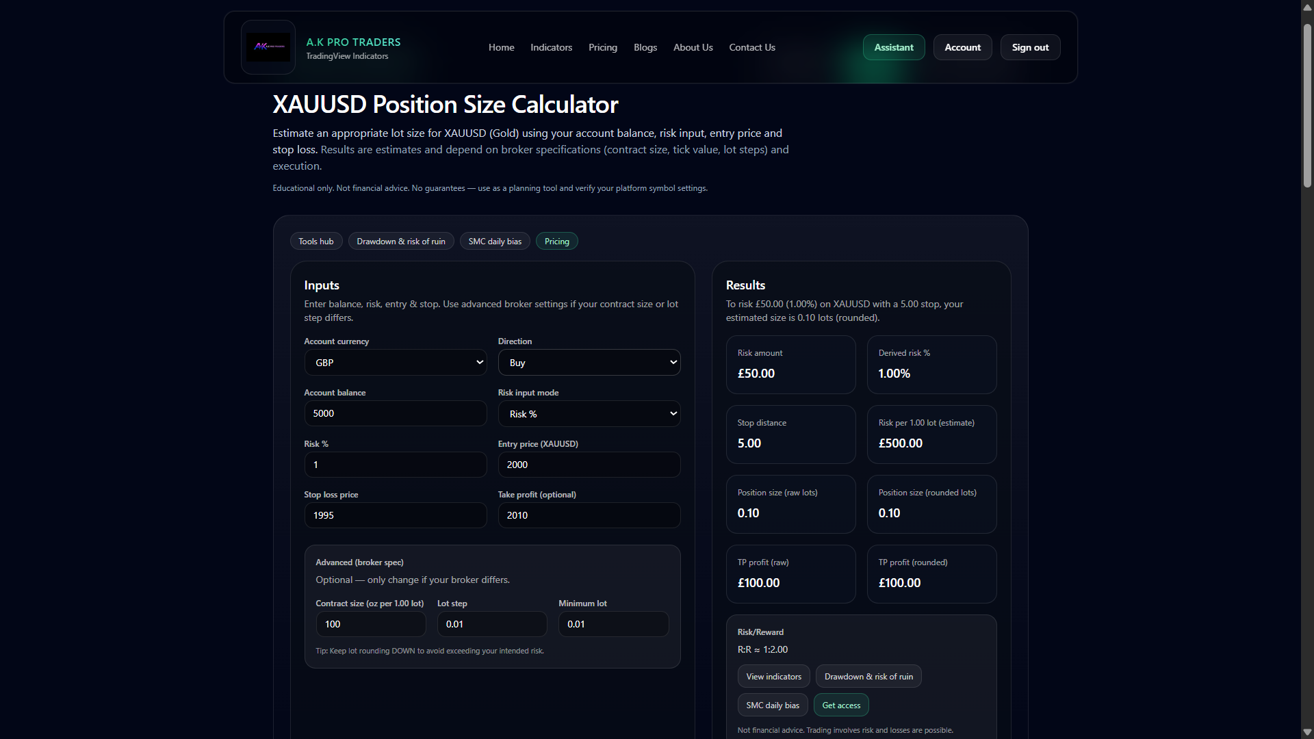Click the Sign out button
The width and height of the screenshot is (1314, 739).
point(1030,47)
